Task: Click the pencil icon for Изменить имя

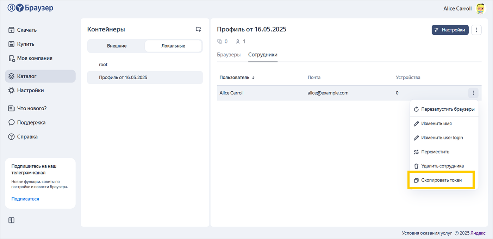Action: point(416,124)
